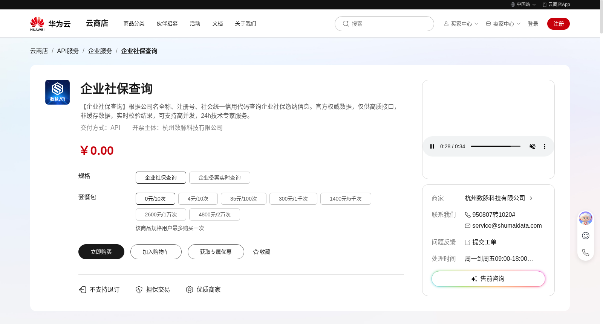Open 商品分类 menu

click(134, 23)
